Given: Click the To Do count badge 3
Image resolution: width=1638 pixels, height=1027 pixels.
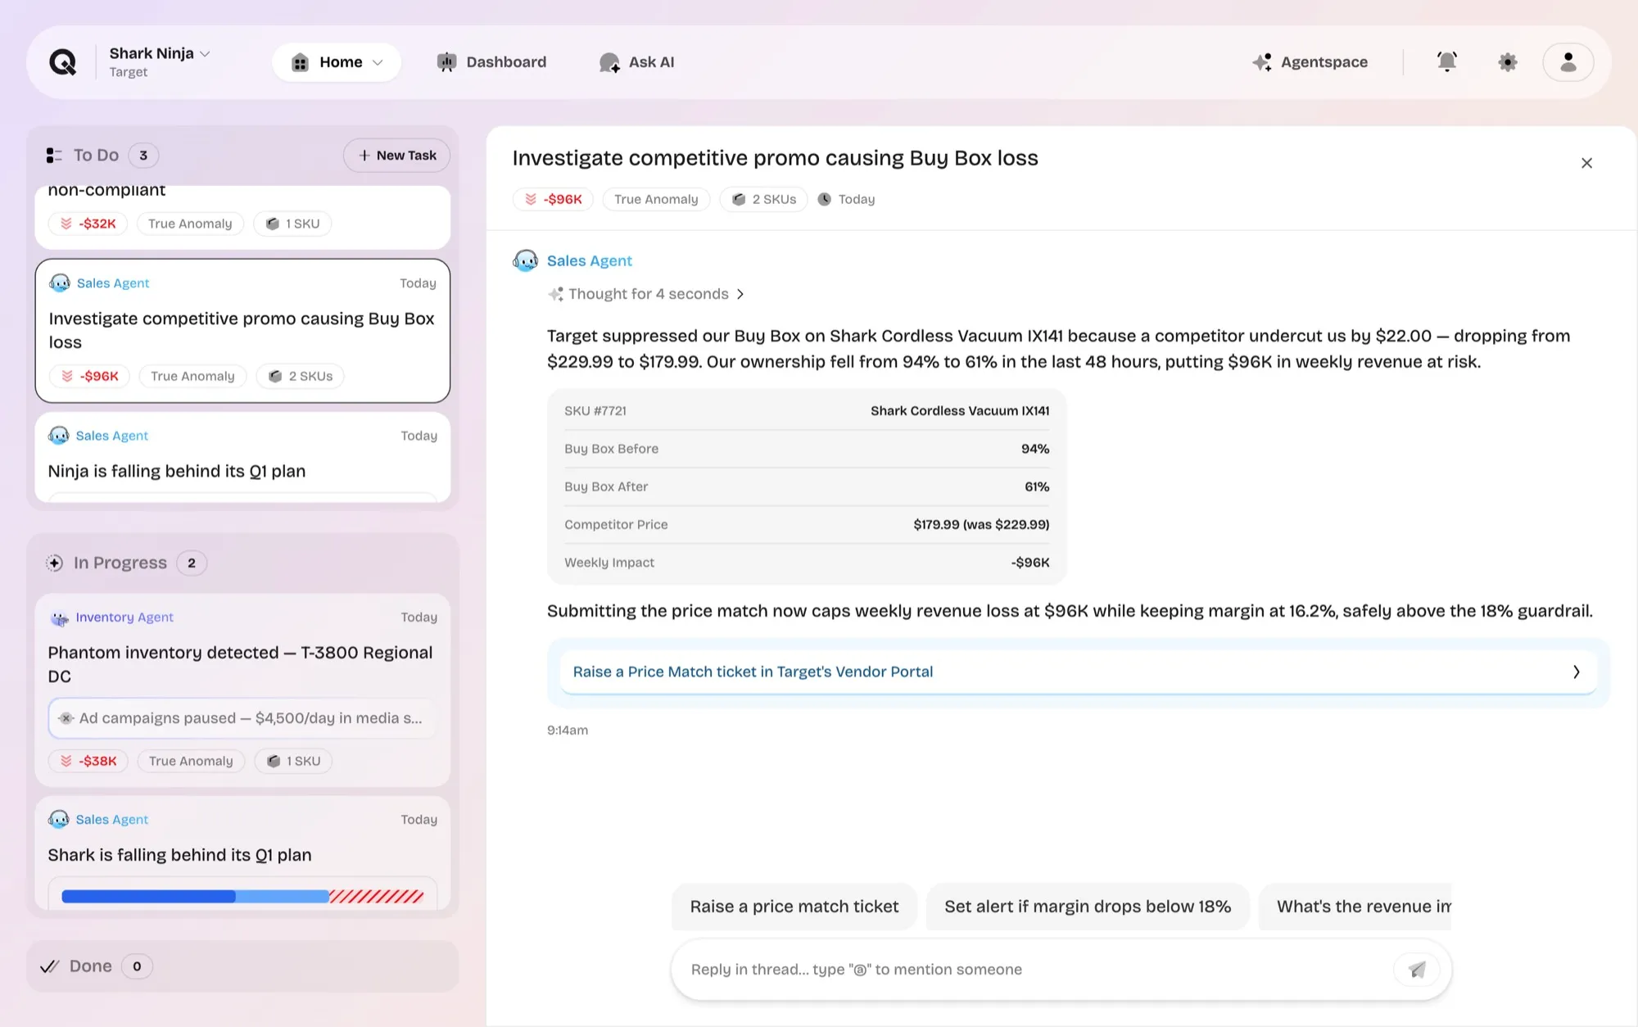Looking at the screenshot, I should (143, 155).
